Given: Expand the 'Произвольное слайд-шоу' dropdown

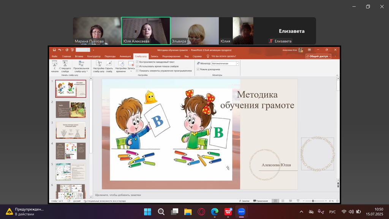Looking at the screenshot, I should pos(81,68).
